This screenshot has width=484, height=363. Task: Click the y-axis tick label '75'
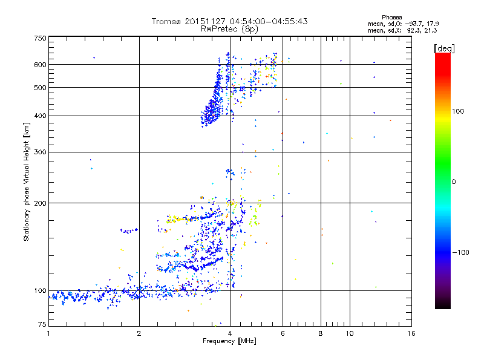(42, 324)
